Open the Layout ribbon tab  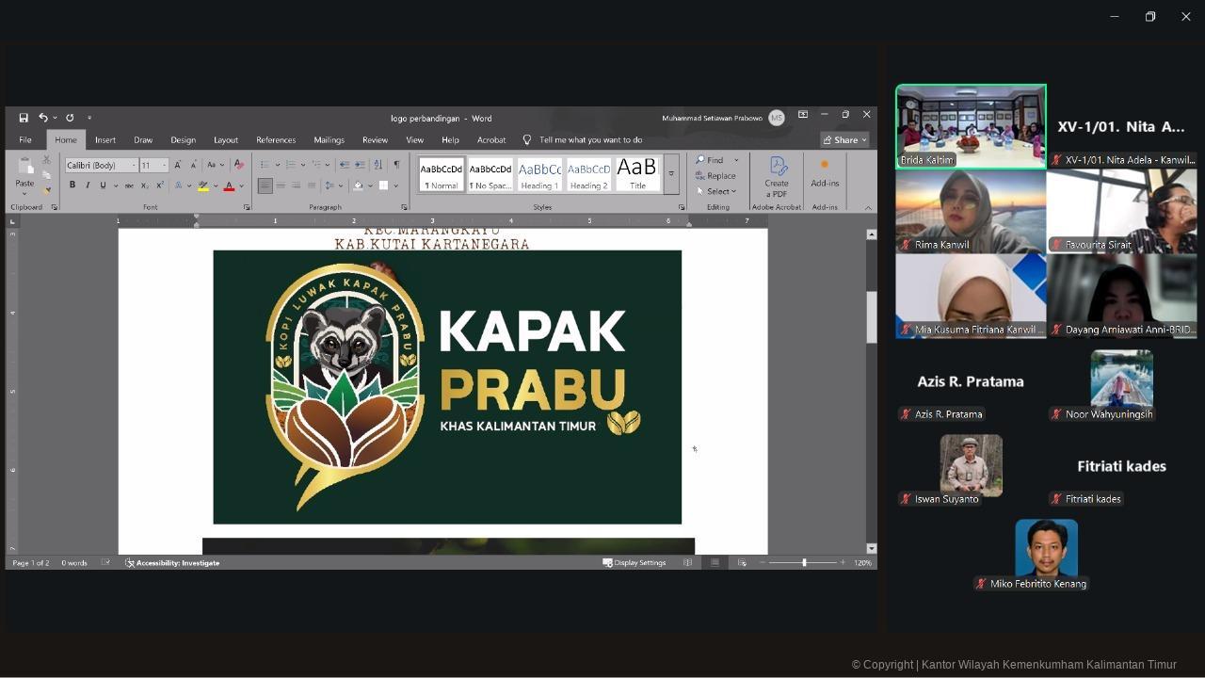pyautogui.click(x=226, y=139)
